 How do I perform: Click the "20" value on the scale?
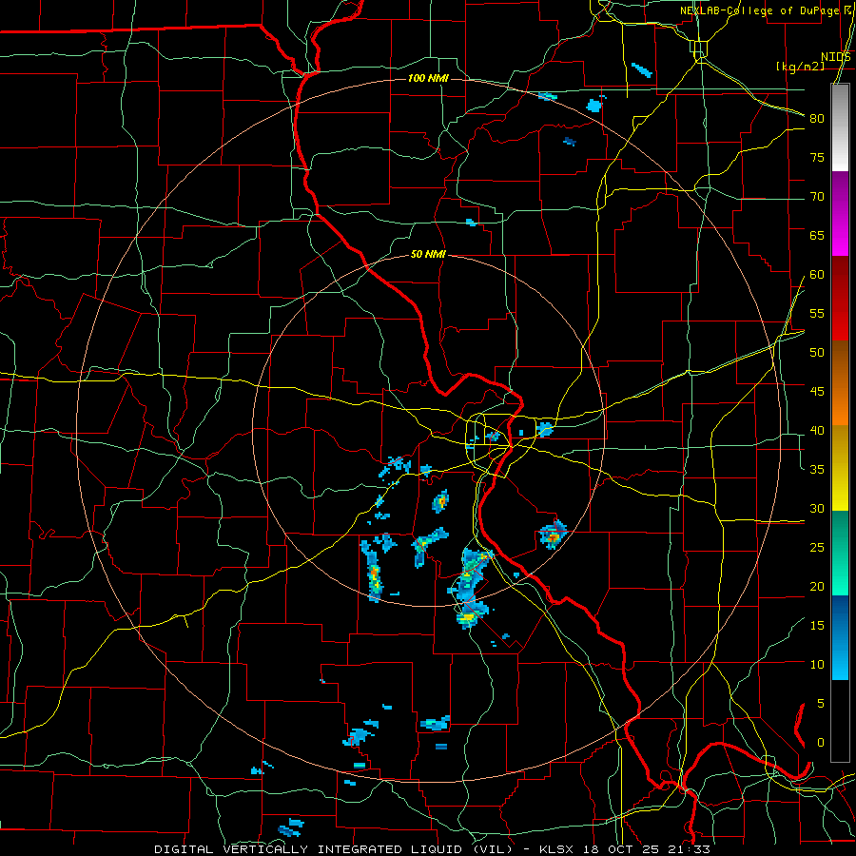click(817, 587)
